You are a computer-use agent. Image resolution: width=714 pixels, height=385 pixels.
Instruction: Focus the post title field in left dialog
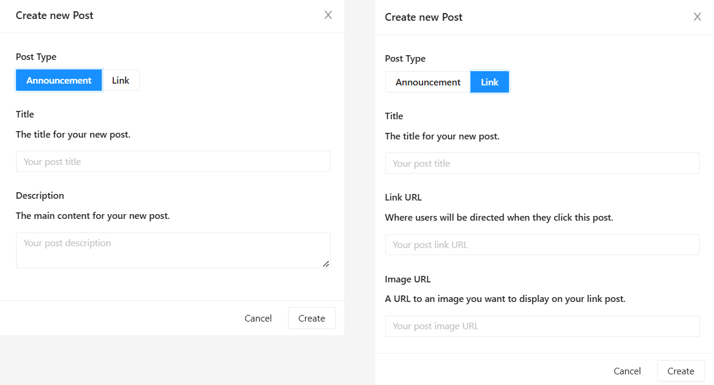(173, 161)
